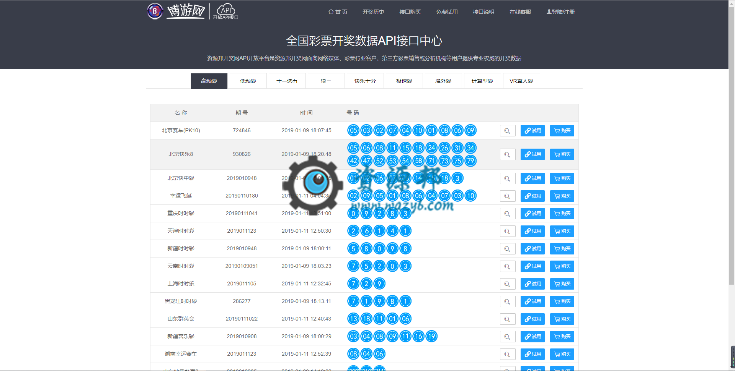Select the 高频彩 tab

(x=209, y=81)
